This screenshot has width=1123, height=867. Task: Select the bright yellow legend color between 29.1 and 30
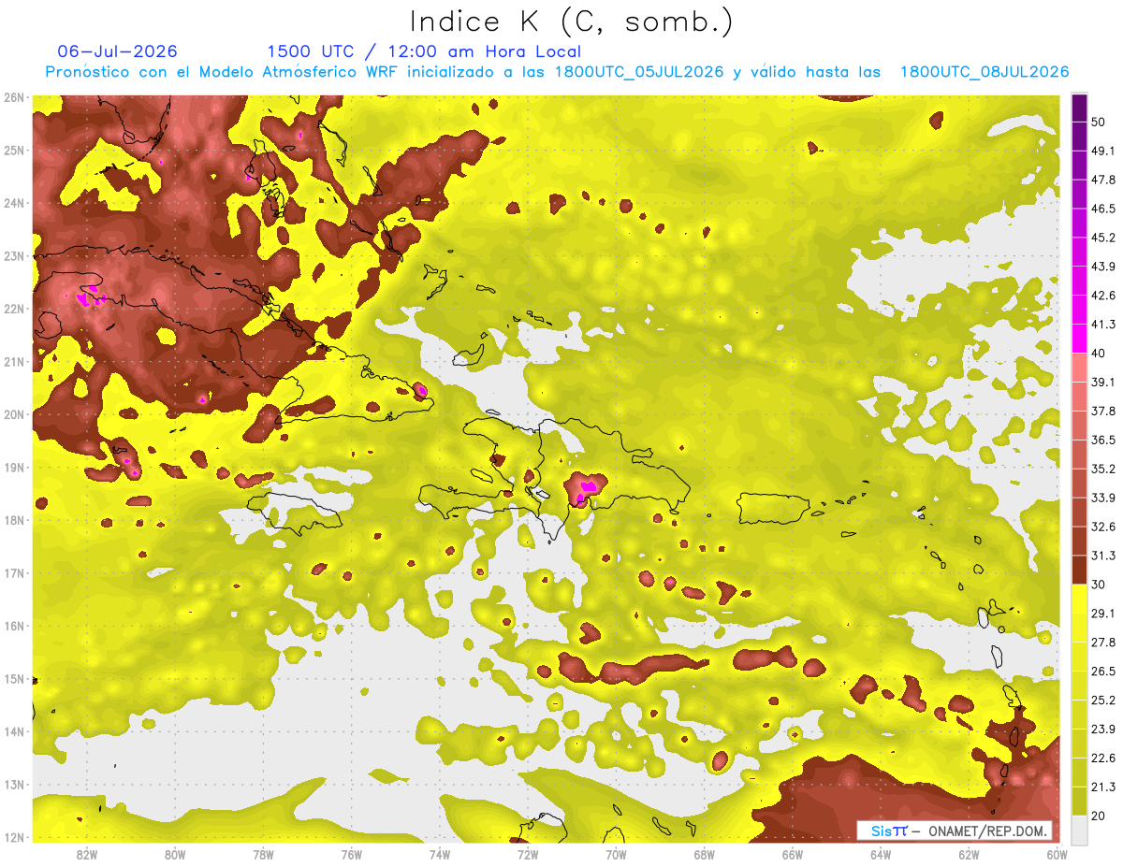point(1079,599)
